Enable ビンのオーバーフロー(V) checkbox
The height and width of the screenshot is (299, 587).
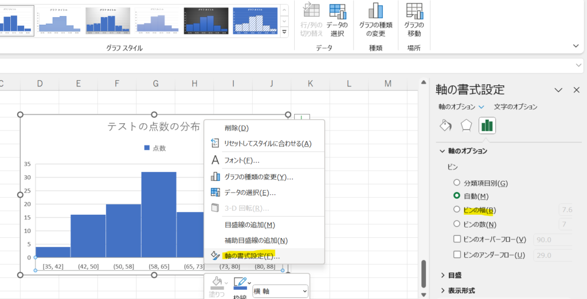pos(457,239)
